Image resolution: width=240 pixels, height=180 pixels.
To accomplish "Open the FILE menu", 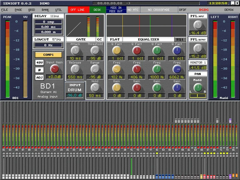I will [x=4, y=10].
